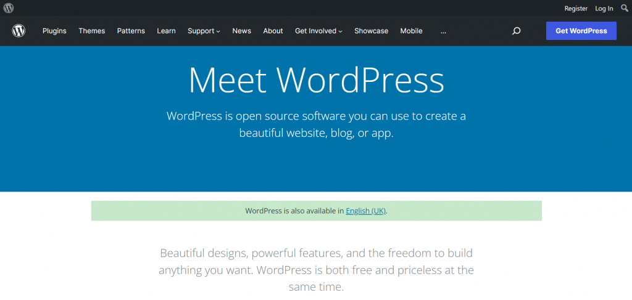Screen dimensions: 632x300
Task: Show more menu items via ellipsis
Action: (x=443, y=31)
